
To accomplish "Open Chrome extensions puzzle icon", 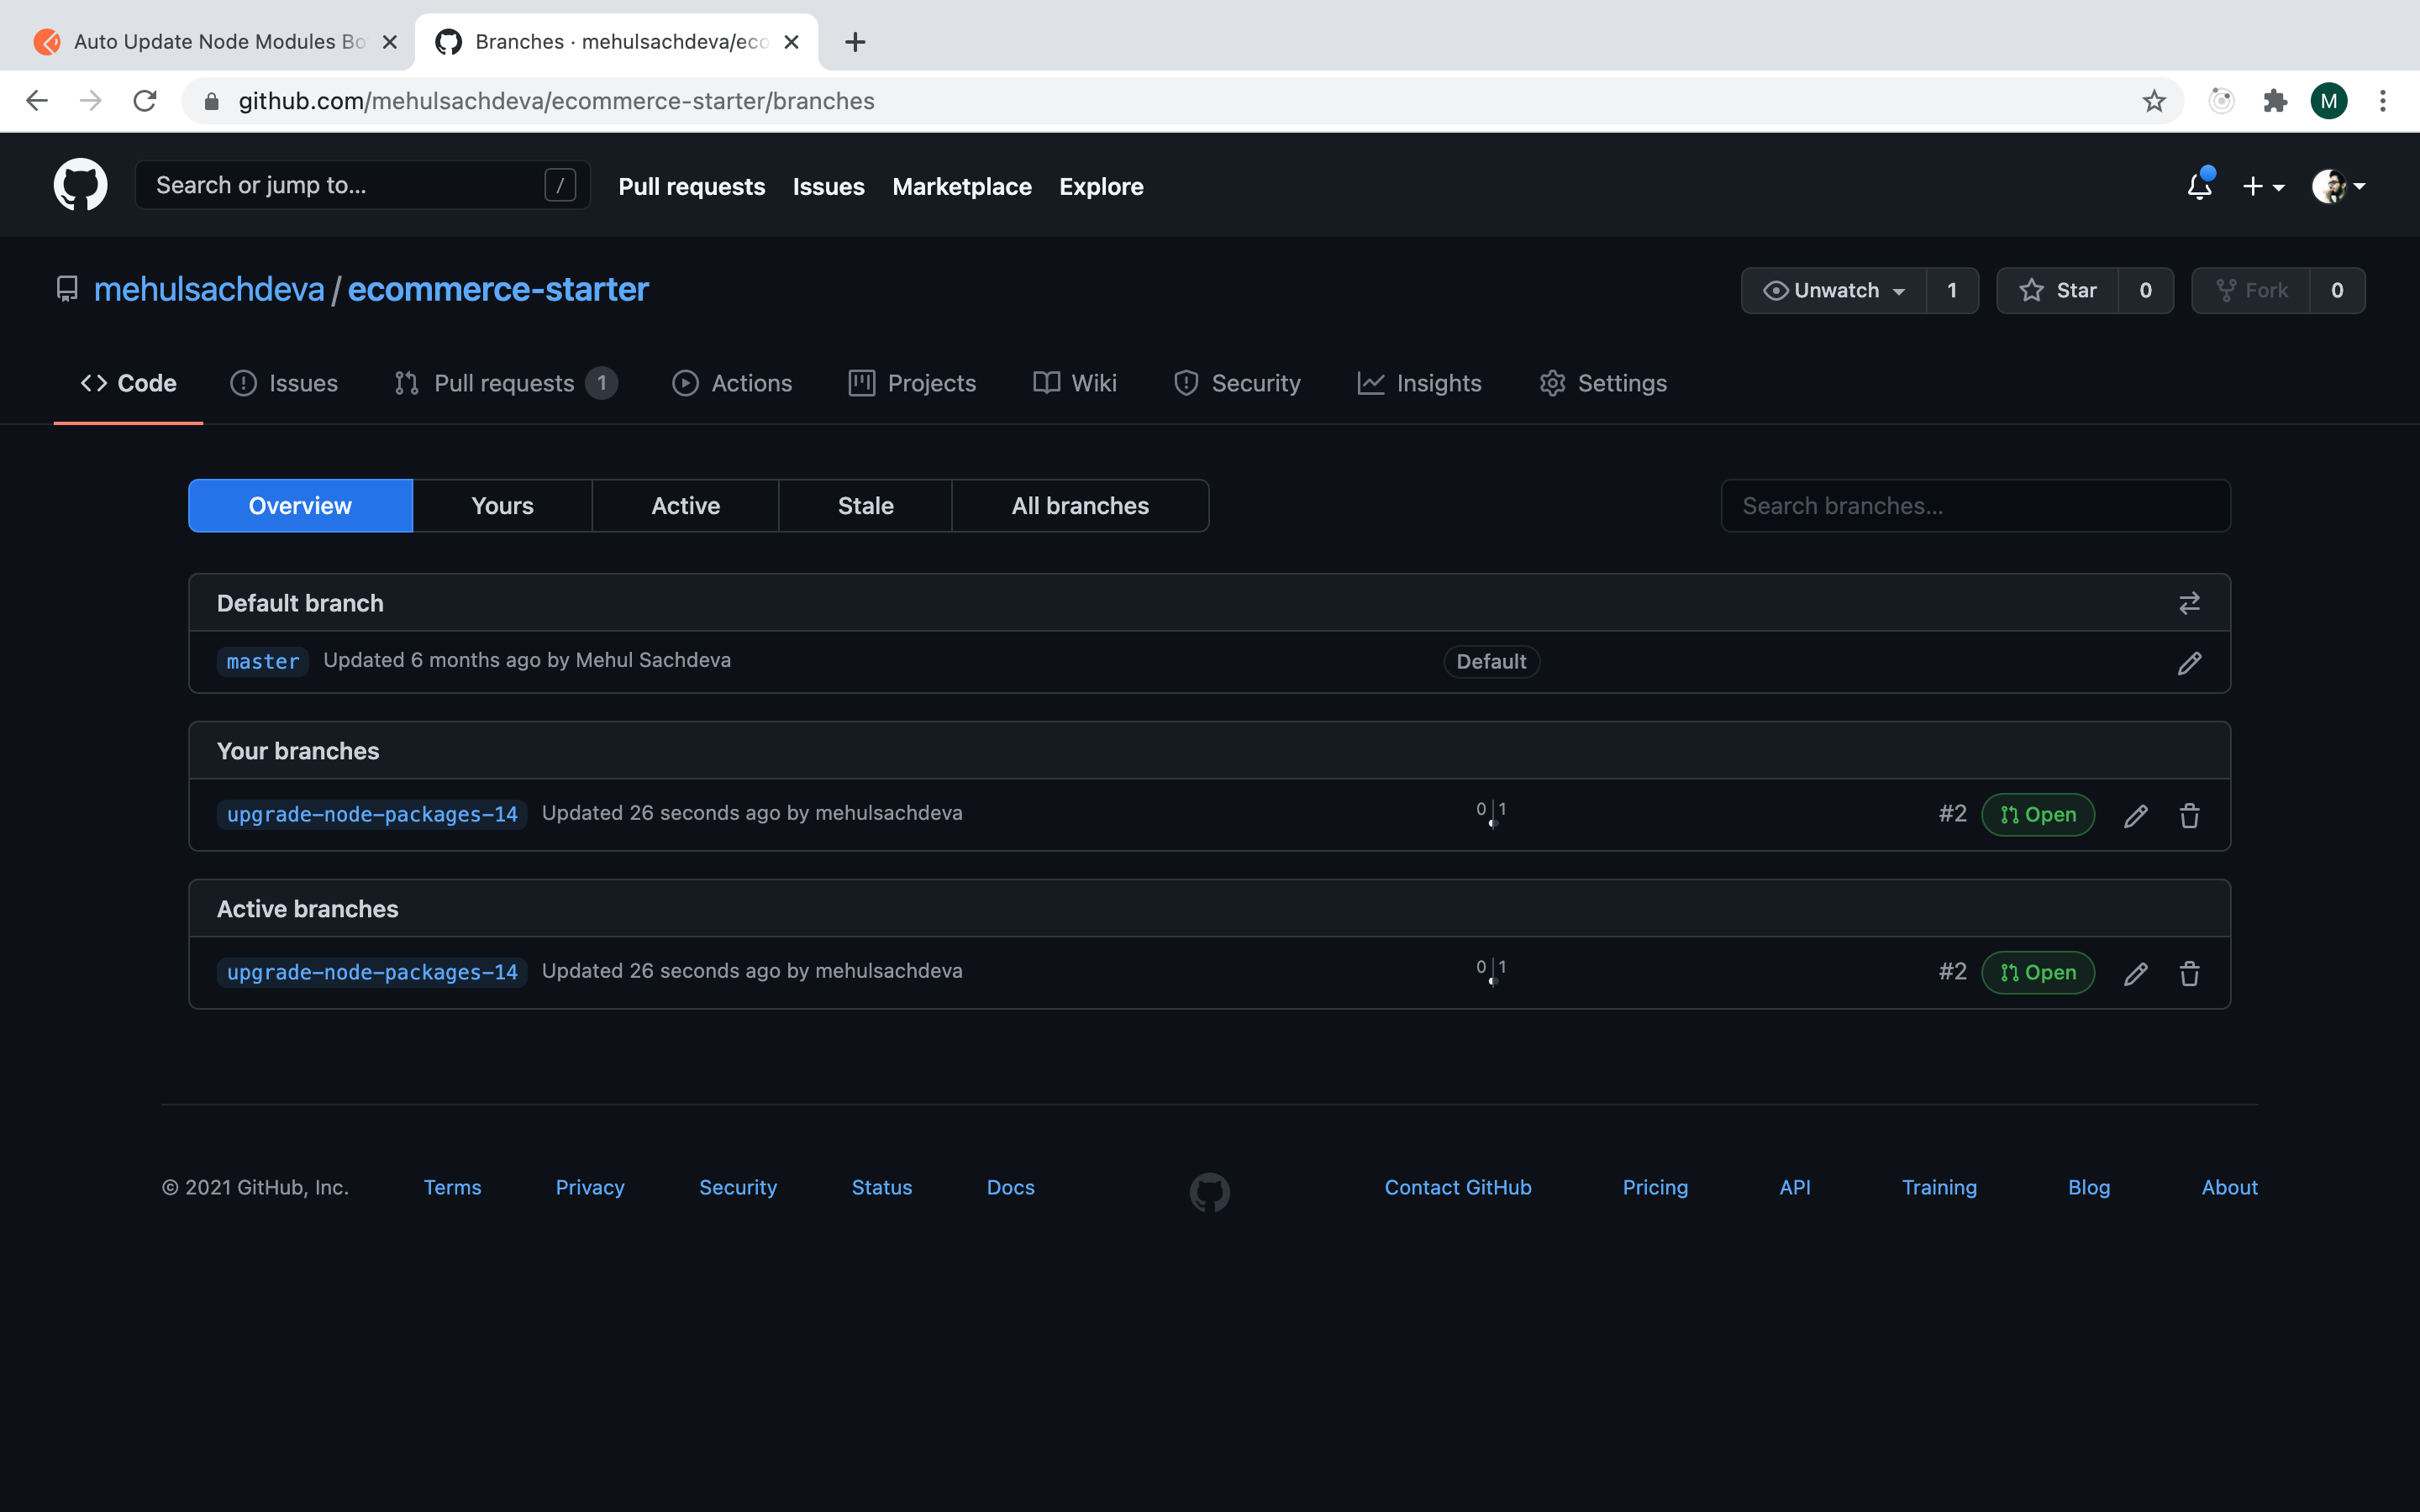I will (x=2275, y=101).
